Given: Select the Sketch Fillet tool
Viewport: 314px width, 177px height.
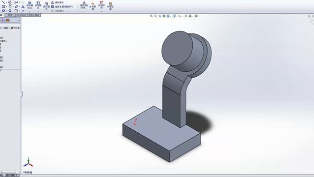Looking at the screenshot, I should tap(17, 10).
